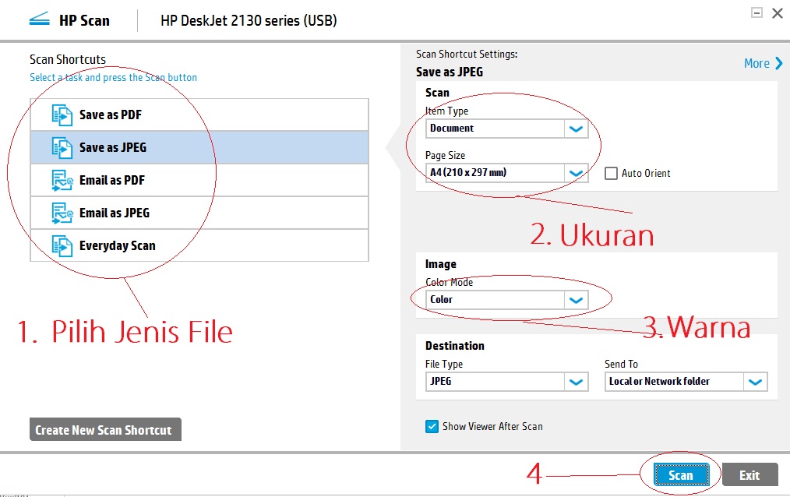Minimize the HP Scan window
Image resolution: width=790 pixels, height=497 pixels.
(x=756, y=12)
